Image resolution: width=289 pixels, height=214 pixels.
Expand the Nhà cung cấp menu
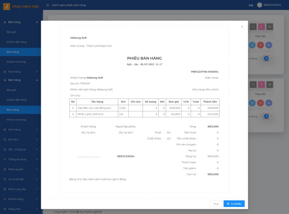click(x=21, y=189)
